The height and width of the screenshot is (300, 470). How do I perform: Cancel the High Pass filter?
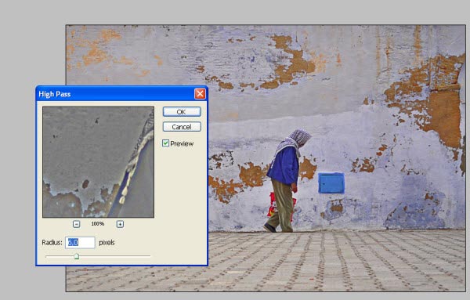[x=182, y=127]
